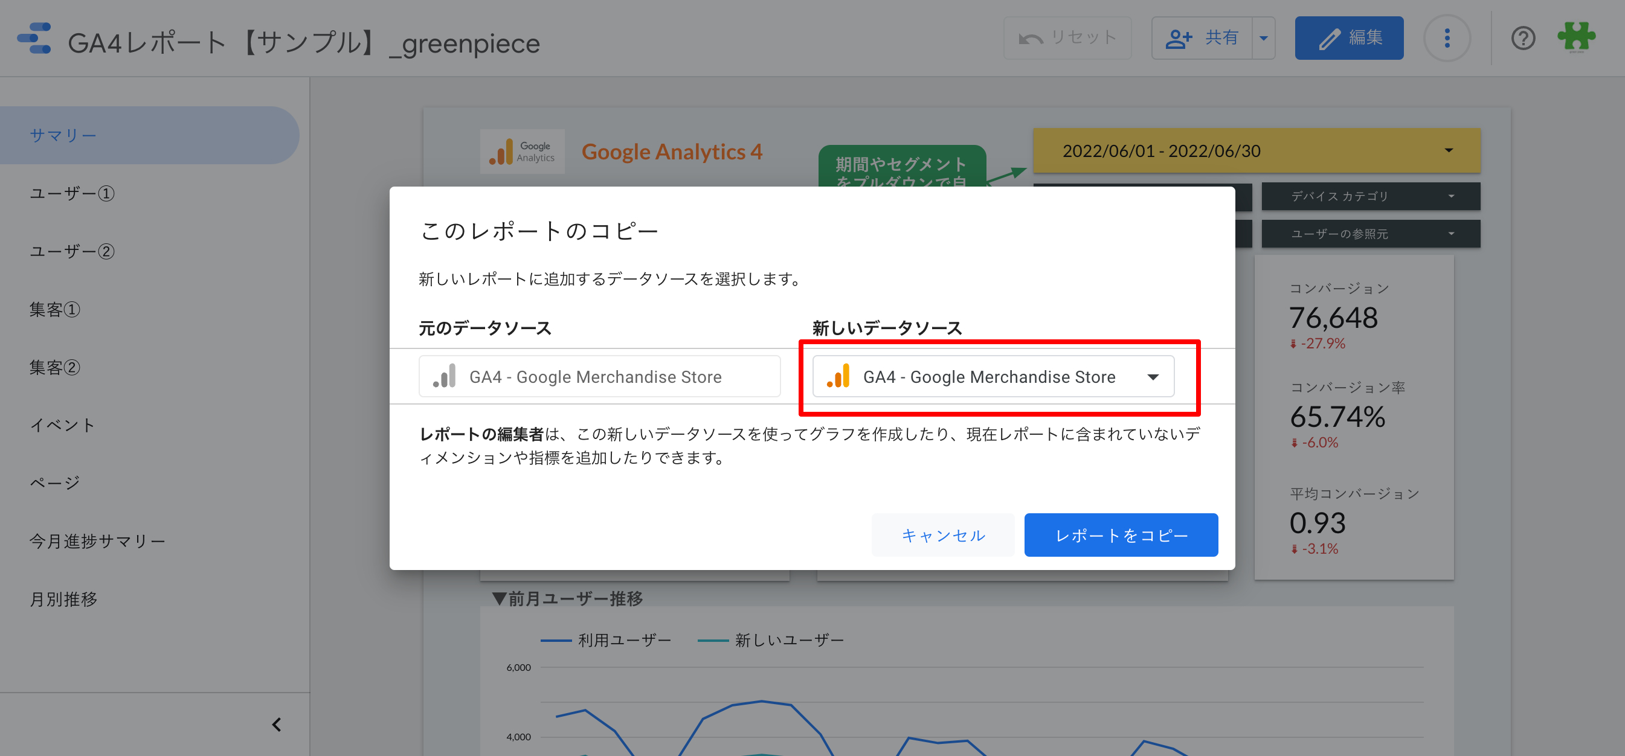Viewport: 1625px width, 756px height.
Task: Click the grey analytics icon in original data source
Action: pyautogui.click(x=444, y=376)
